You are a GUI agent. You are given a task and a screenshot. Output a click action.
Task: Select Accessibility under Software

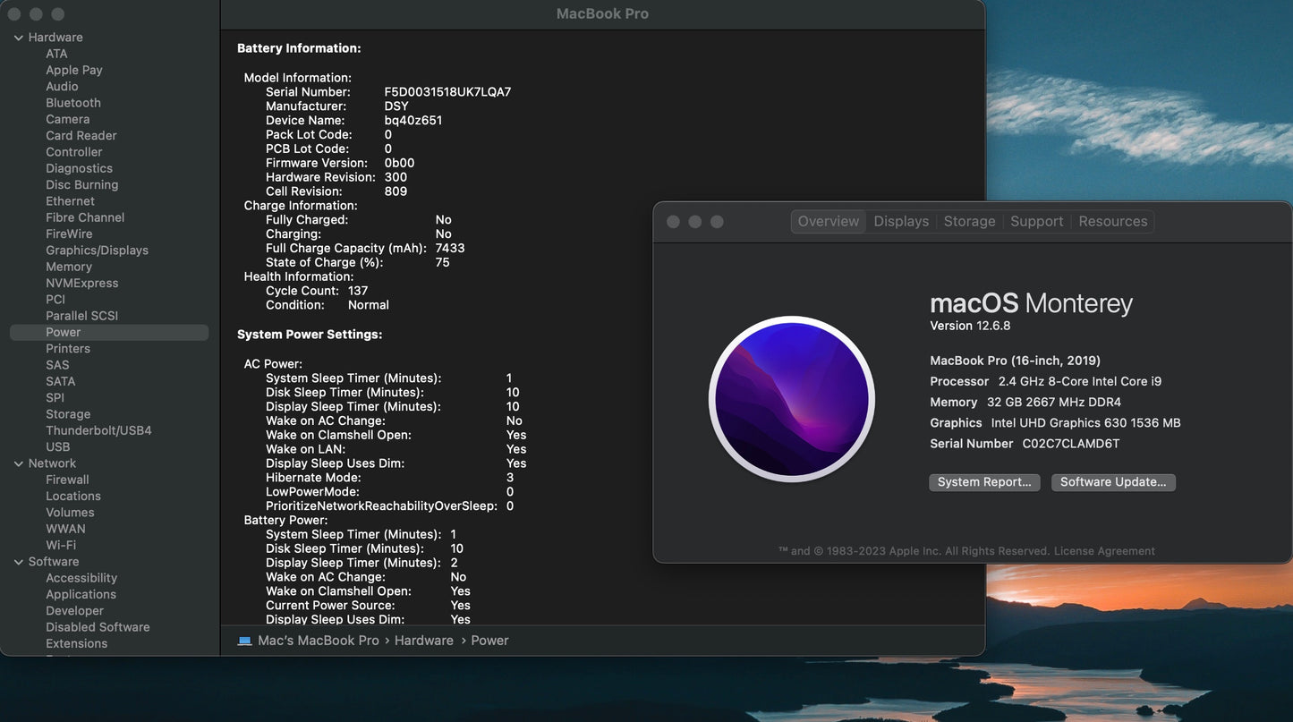click(x=81, y=578)
